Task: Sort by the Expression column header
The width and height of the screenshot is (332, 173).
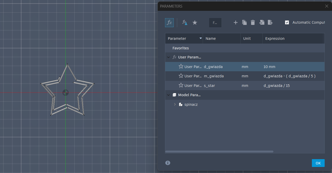Action: (275, 39)
